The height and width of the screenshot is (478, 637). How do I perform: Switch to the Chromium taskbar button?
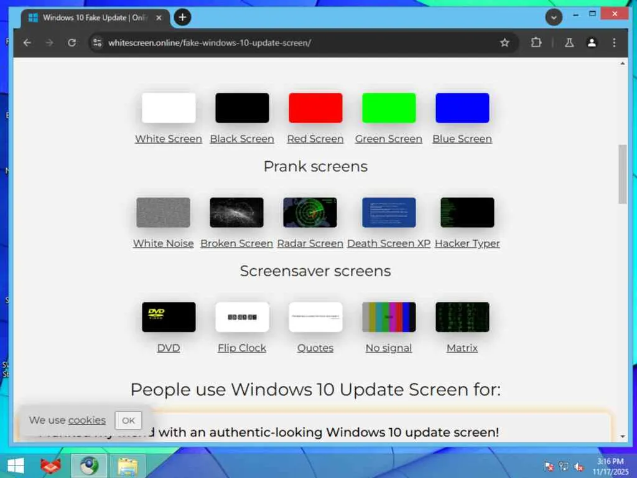[x=90, y=466]
